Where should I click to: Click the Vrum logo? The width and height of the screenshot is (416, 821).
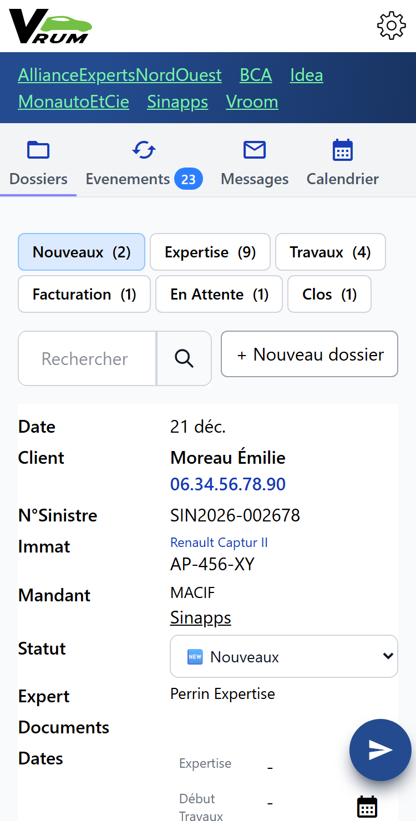pos(50,27)
